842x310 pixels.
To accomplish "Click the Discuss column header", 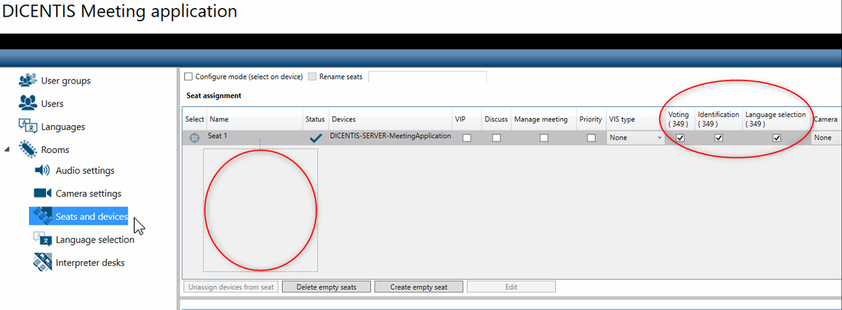I will tap(496, 119).
